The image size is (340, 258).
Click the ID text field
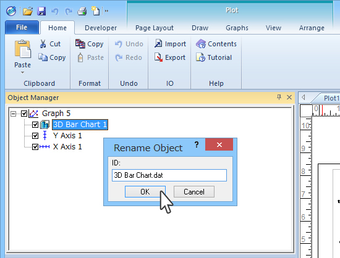169,175
